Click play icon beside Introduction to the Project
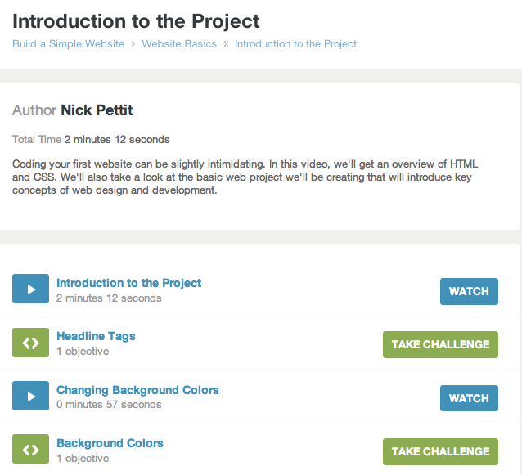 pyautogui.click(x=30, y=289)
